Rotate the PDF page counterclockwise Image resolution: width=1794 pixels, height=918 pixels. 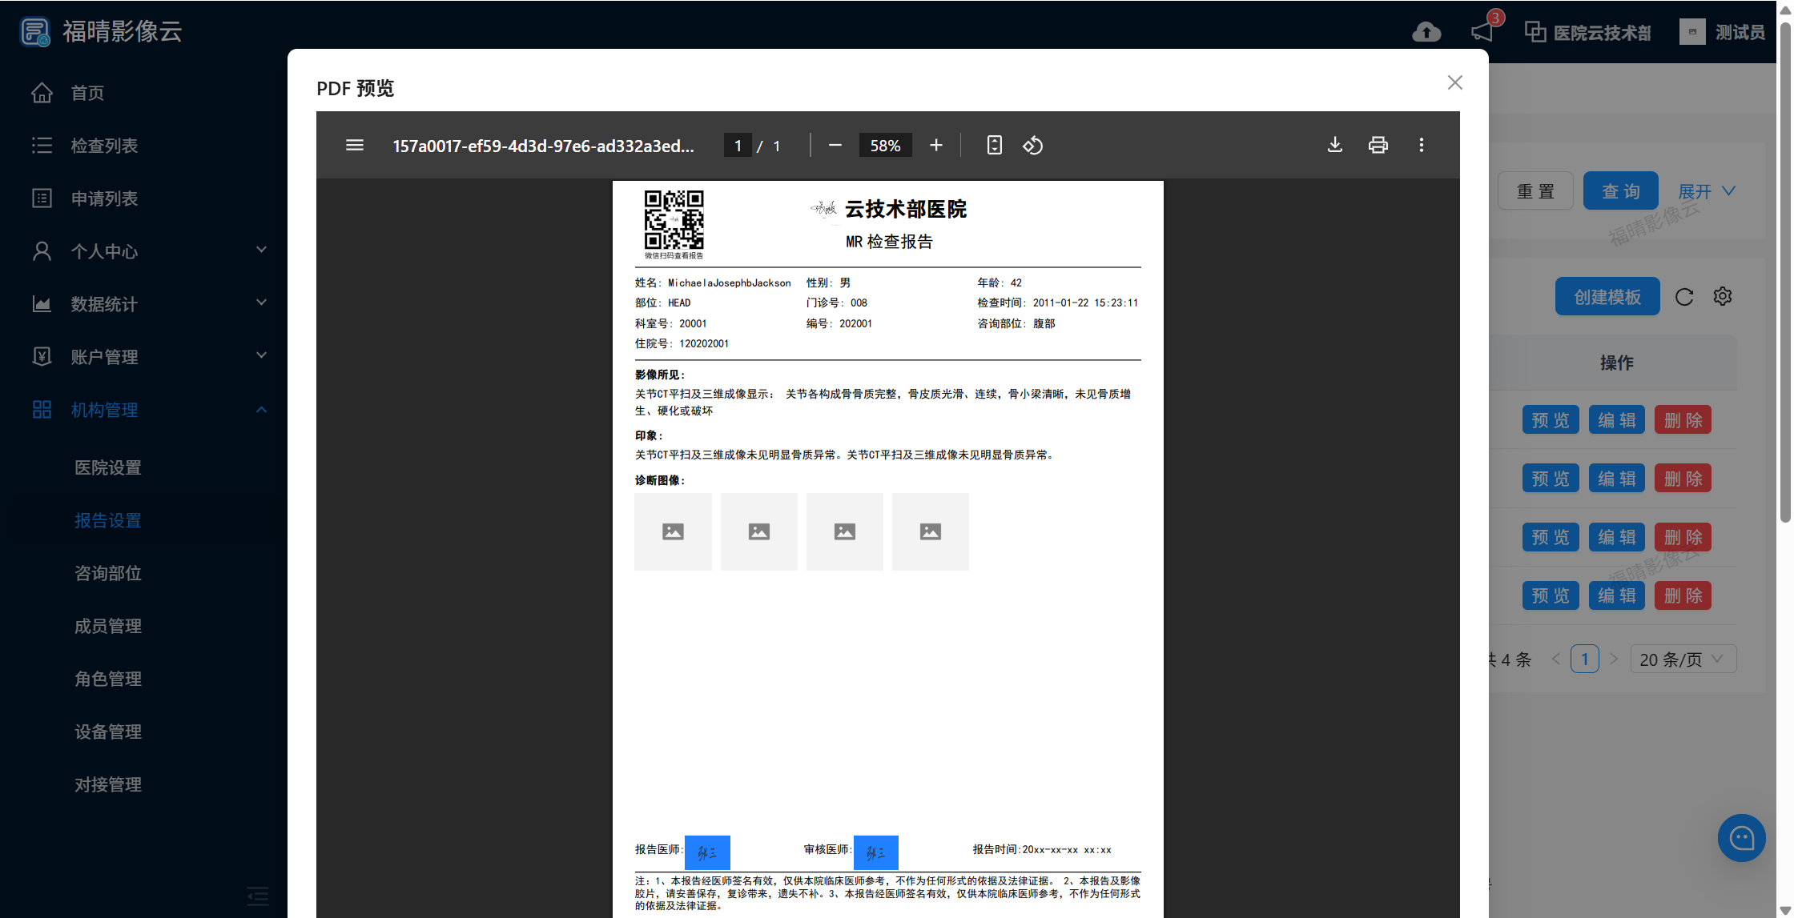1032,145
